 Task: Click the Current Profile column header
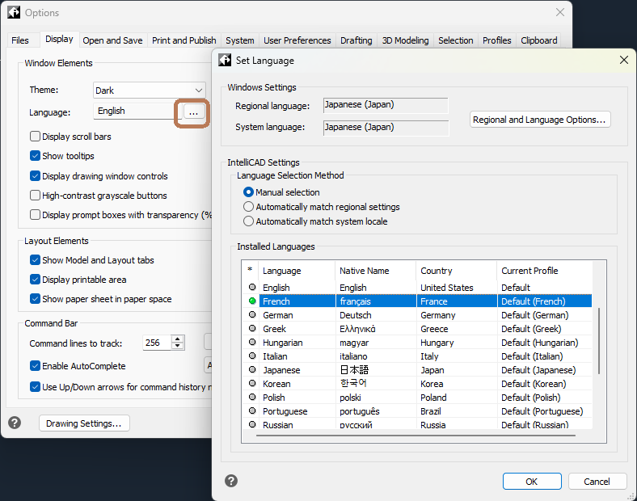tap(544, 271)
